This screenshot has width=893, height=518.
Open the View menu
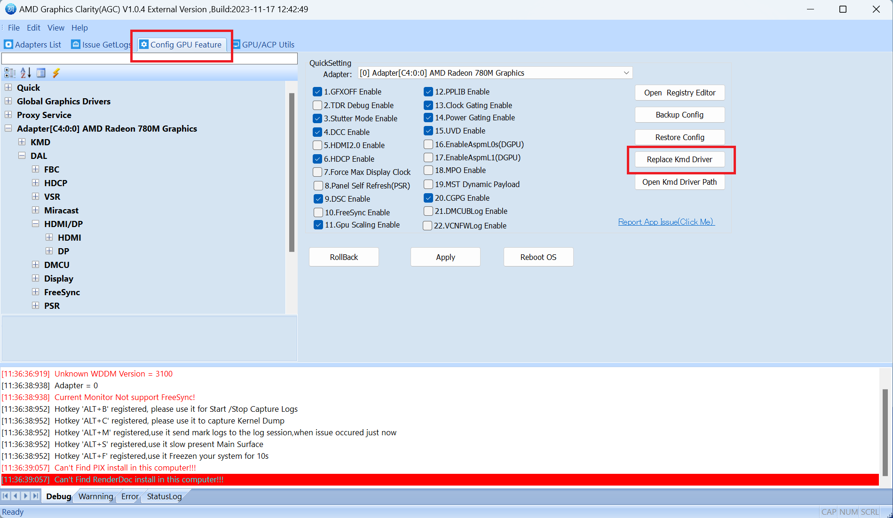click(55, 28)
